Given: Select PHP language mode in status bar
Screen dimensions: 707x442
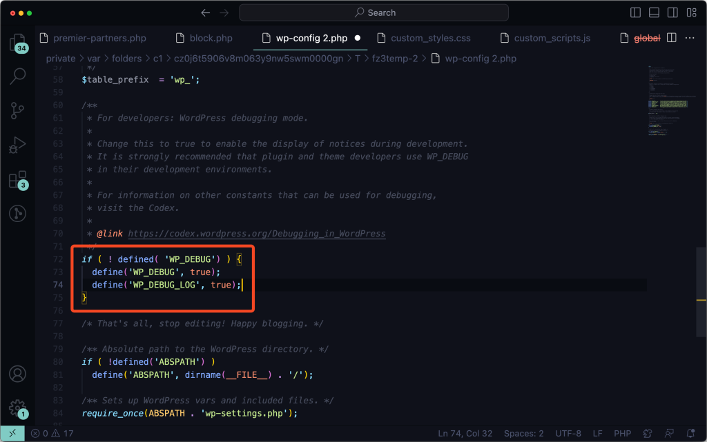Looking at the screenshot, I should pos(622,434).
